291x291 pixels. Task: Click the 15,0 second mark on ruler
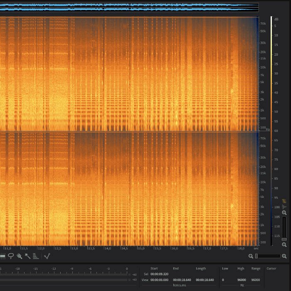click(141, 248)
